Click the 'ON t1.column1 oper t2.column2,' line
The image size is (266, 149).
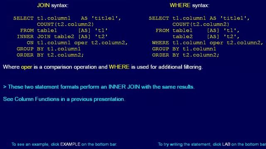pyautogui.click(x=77, y=43)
